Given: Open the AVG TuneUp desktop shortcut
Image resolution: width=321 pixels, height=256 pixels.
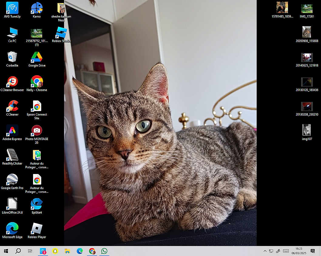Looking at the screenshot, I should (x=12, y=8).
